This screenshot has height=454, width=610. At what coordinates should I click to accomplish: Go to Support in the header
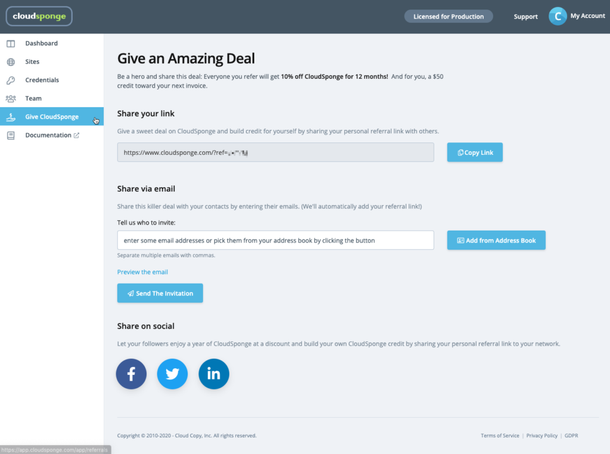(x=525, y=17)
